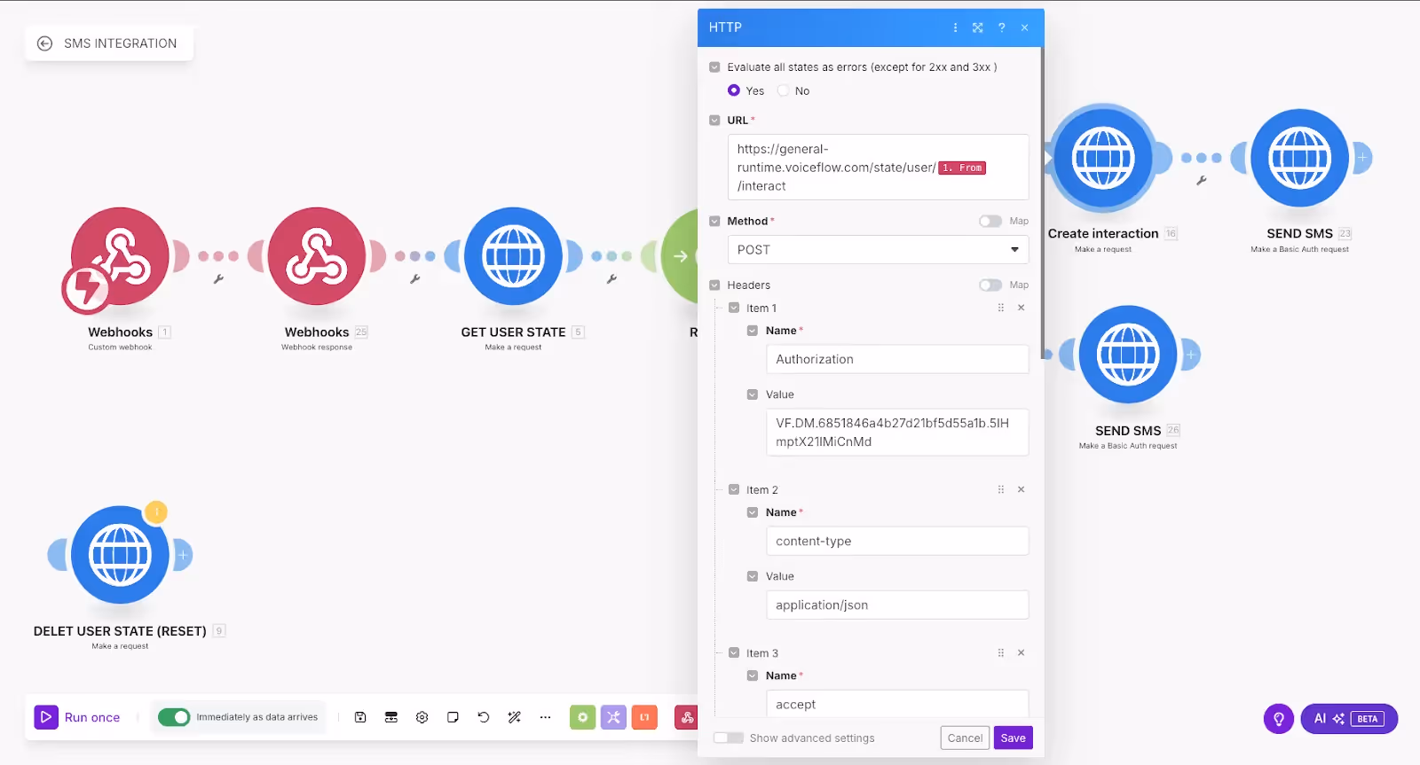The height and width of the screenshot is (765, 1420).
Task: Open the POST method dropdown
Action: pos(878,250)
